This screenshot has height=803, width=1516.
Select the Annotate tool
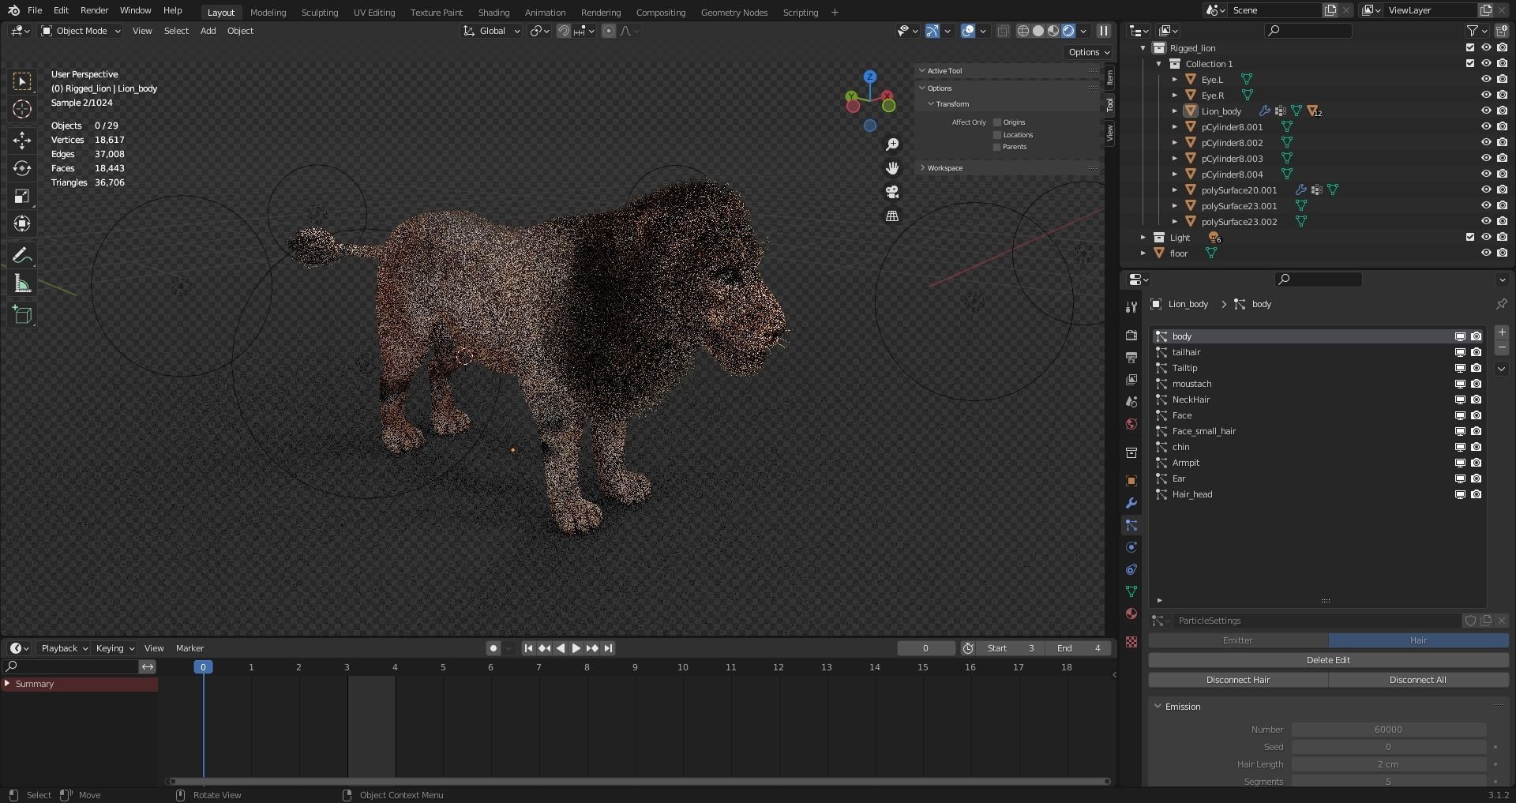(22, 256)
